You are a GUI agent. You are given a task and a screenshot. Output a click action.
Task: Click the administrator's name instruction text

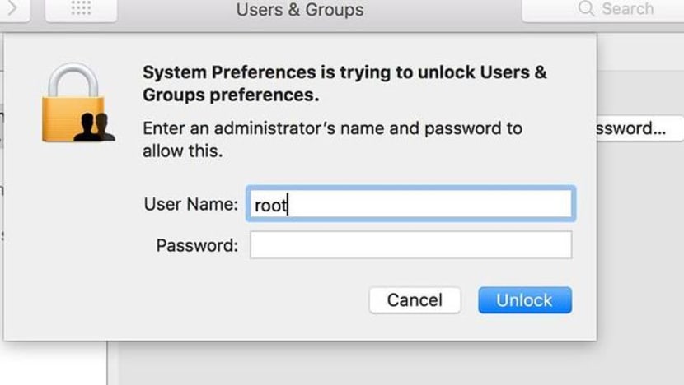pos(332,139)
